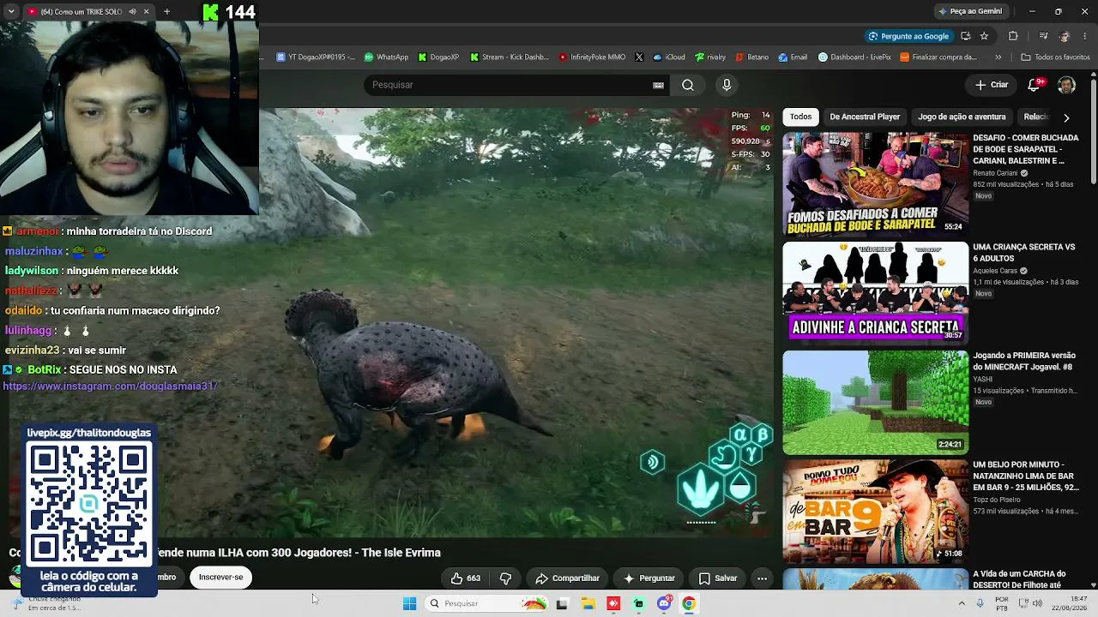This screenshot has width=1098, height=617.
Task: Open the Adivinhe a Criança Secreta thumbnail
Action: pos(875,293)
